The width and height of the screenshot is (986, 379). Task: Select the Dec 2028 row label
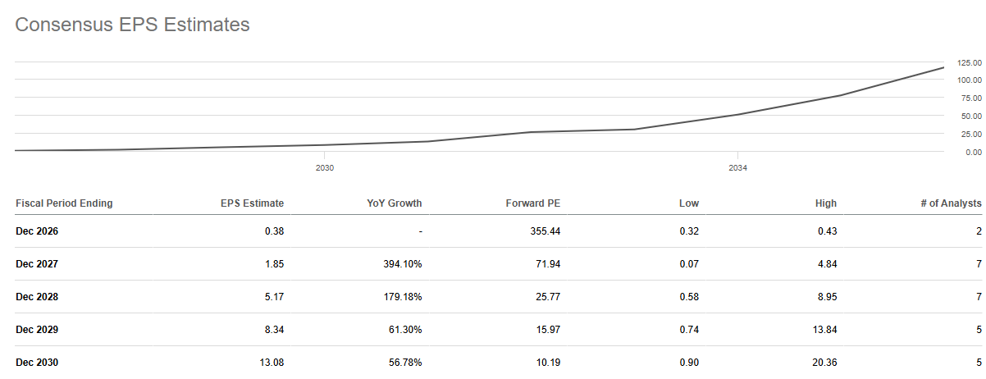click(37, 297)
